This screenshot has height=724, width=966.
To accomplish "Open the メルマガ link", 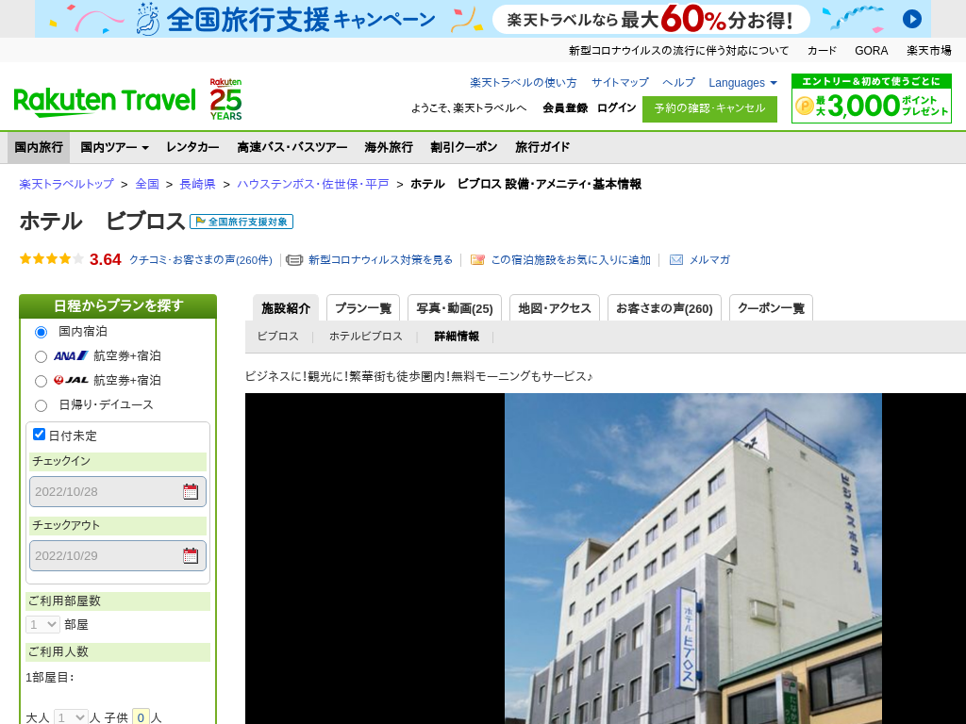I will pos(709,260).
